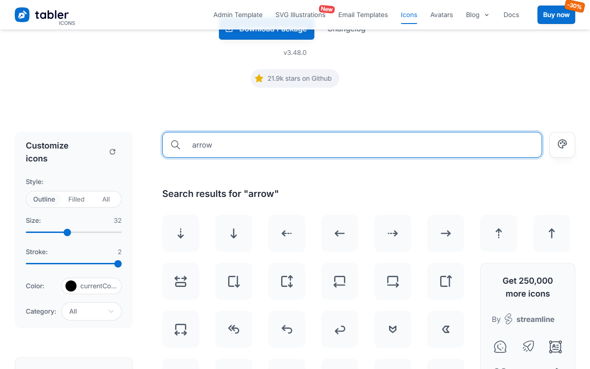
Task: Open the Docs page
Action: click(511, 15)
